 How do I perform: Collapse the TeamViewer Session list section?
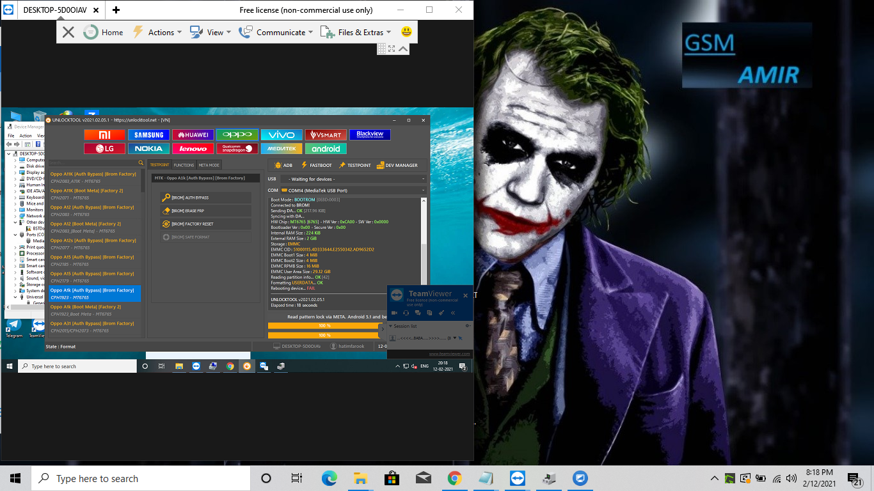391,326
